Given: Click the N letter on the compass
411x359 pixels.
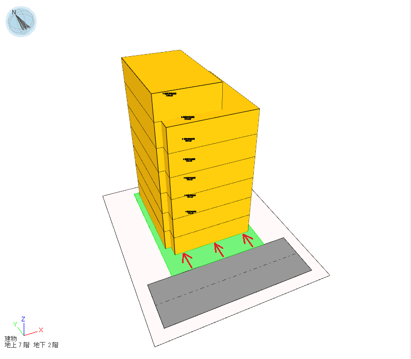Looking at the screenshot, I should (x=14, y=12).
